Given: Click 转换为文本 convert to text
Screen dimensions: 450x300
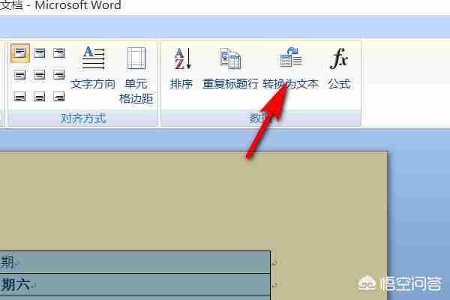Looking at the screenshot, I should pos(290,68).
